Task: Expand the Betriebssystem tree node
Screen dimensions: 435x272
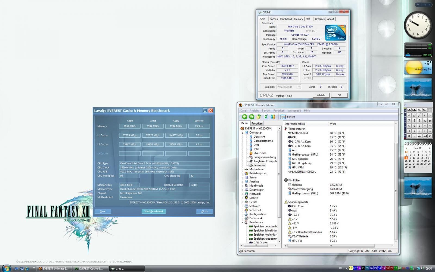Action: [x=243, y=174]
